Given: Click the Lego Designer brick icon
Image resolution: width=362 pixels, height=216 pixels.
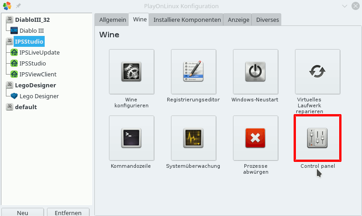Looking at the screenshot, I should point(14,96).
